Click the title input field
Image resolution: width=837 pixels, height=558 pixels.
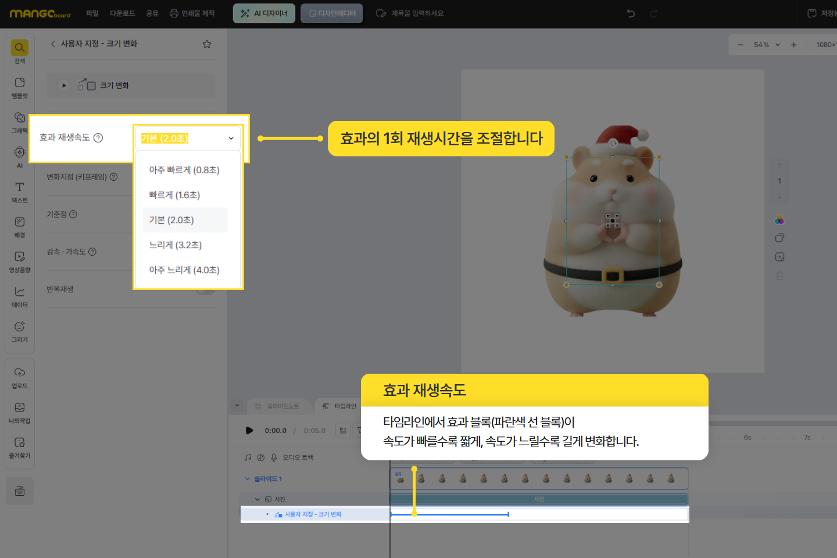click(x=417, y=13)
